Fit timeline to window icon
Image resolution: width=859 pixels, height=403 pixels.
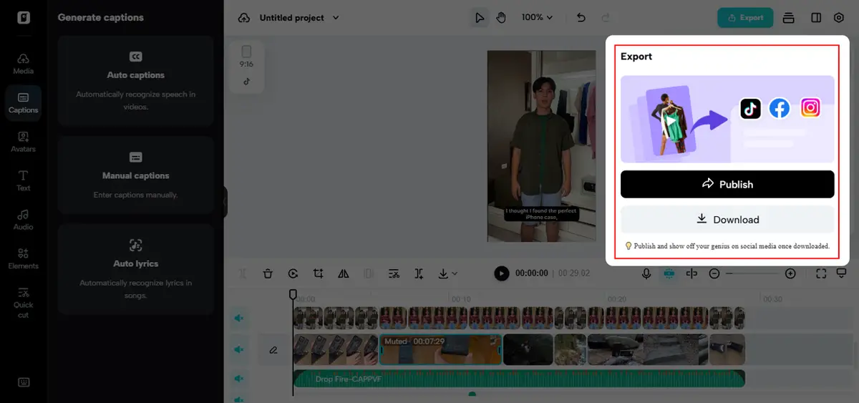click(x=821, y=273)
